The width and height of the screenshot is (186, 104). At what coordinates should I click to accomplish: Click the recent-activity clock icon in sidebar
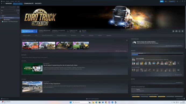(17, 10)
